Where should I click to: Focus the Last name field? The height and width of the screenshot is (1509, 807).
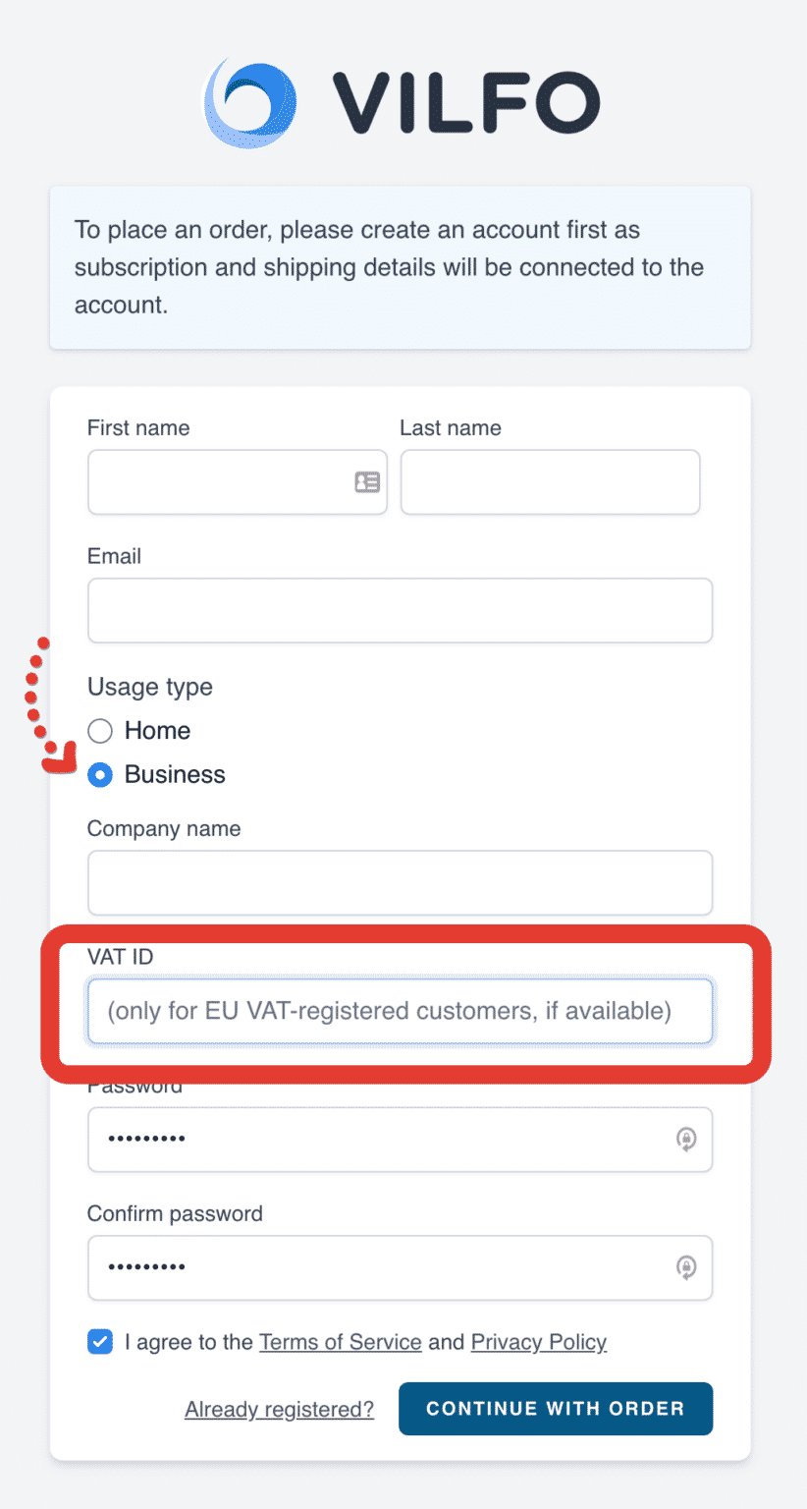pyautogui.click(x=550, y=482)
